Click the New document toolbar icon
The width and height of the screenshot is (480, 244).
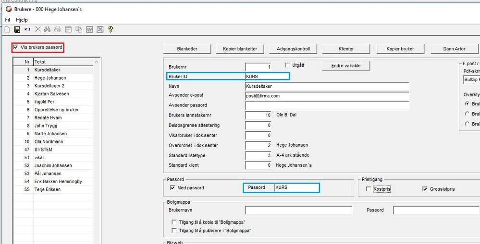point(7,29)
